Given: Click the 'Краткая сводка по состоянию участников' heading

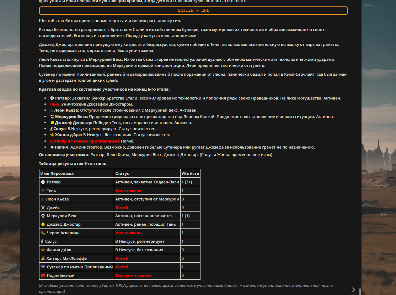Looking at the screenshot, I should coord(104,90).
